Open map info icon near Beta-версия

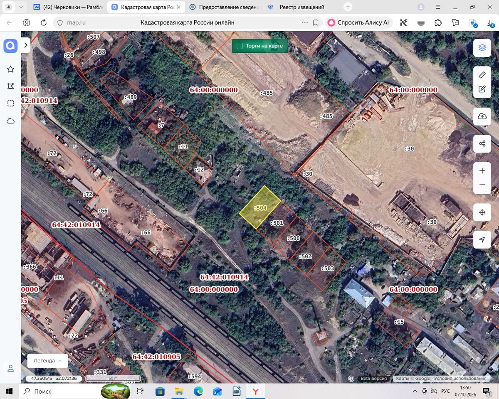(x=351, y=379)
